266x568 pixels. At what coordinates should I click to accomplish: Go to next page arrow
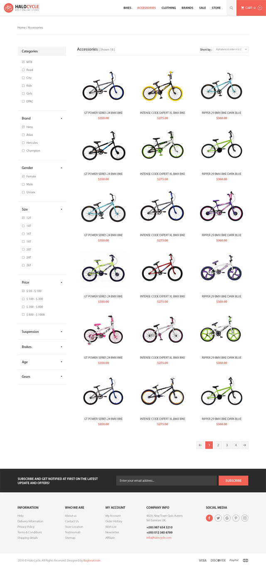[x=245, y=445]
